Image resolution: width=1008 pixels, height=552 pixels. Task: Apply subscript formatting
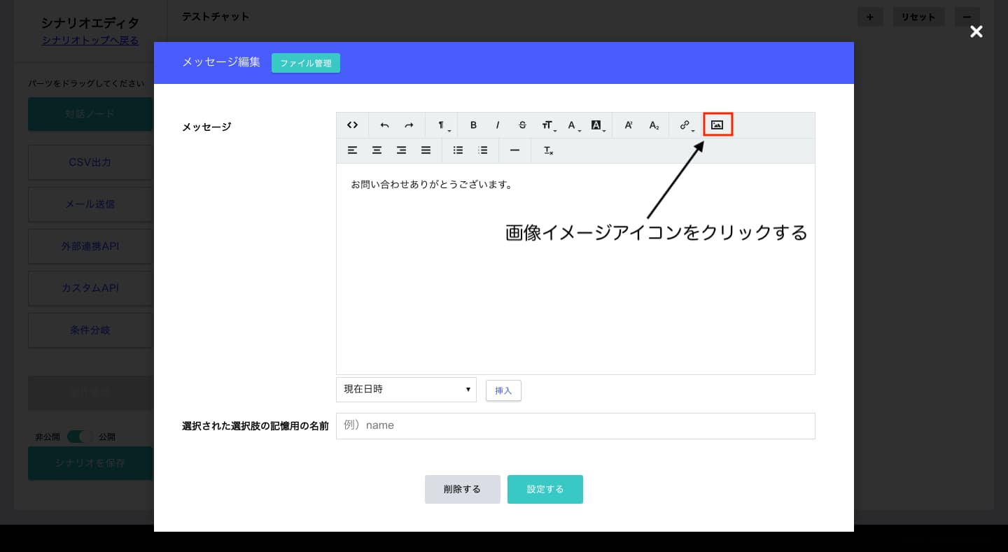pos(654,125)
